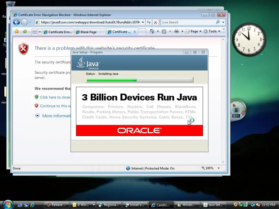Screen dimensions: 279x209
Task: Open the search provider options dropdown
Action: pos(223,22)
